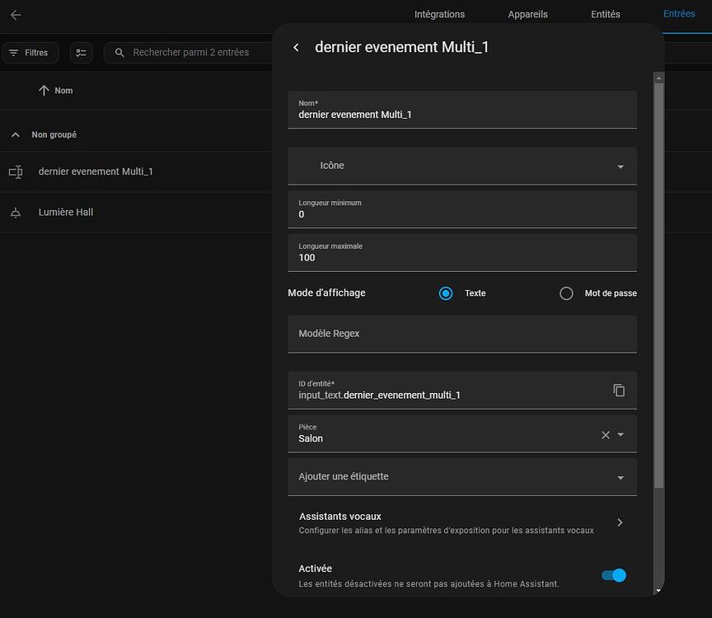Click the input text icon beside dernier evenement
Viewport: 712px width, 618px height.
tap(16, 171)
